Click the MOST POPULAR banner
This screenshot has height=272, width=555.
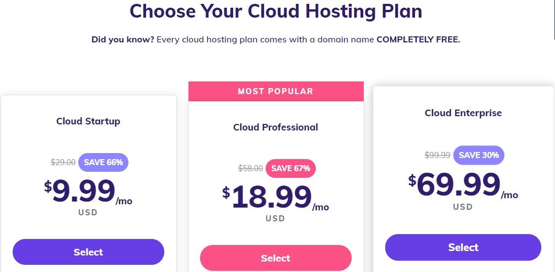click(276, 91)
